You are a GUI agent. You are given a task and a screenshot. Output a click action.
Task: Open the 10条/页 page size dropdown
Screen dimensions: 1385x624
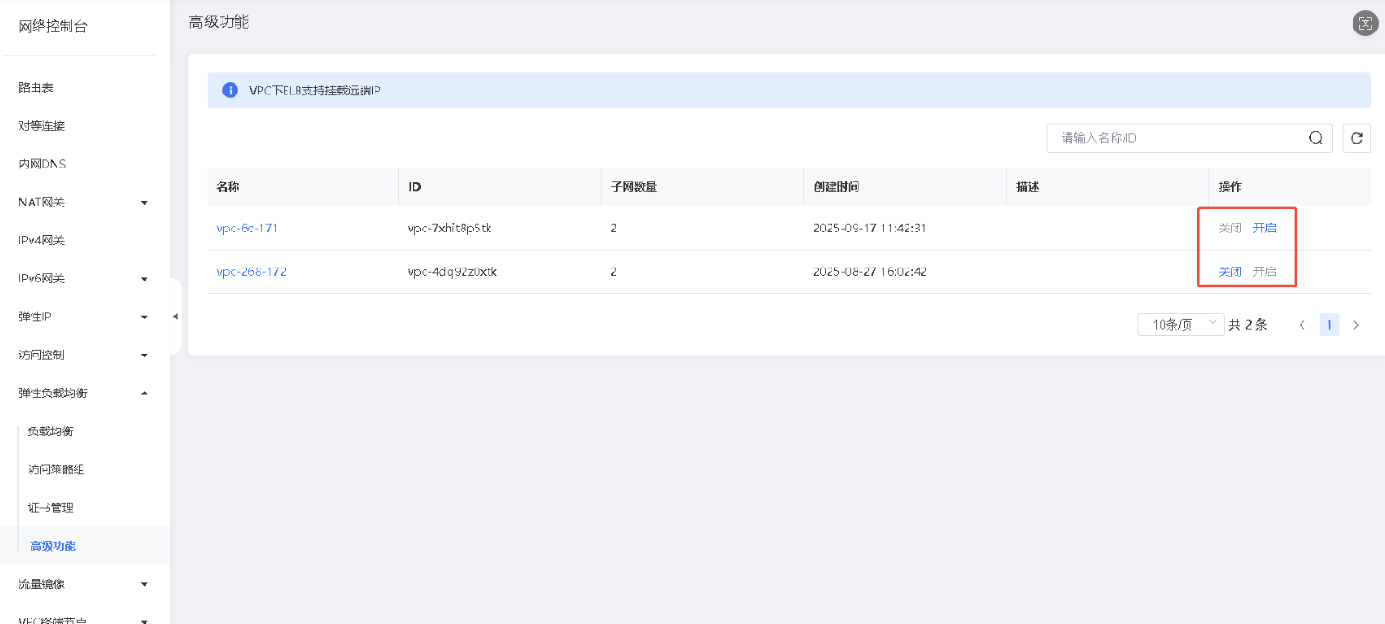1180,325
